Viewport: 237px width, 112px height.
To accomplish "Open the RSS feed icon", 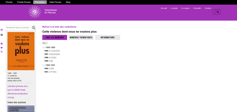I will point(2,52).
